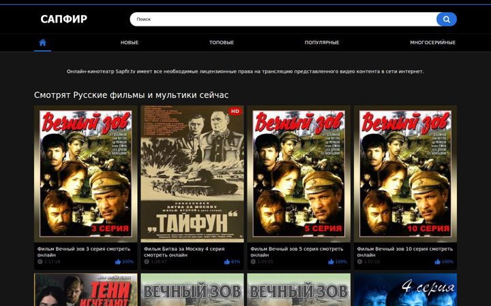This screenshot has width=491, height=306.
Task: Focus the Поиск search input field
Action: tap(284, 19)
